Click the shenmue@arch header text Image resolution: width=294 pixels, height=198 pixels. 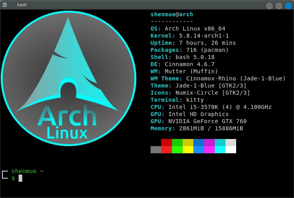click(172, 14)
